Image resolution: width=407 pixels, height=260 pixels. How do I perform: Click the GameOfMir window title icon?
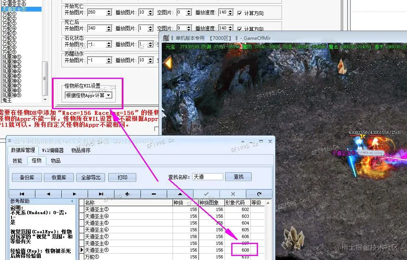(166, 38)
